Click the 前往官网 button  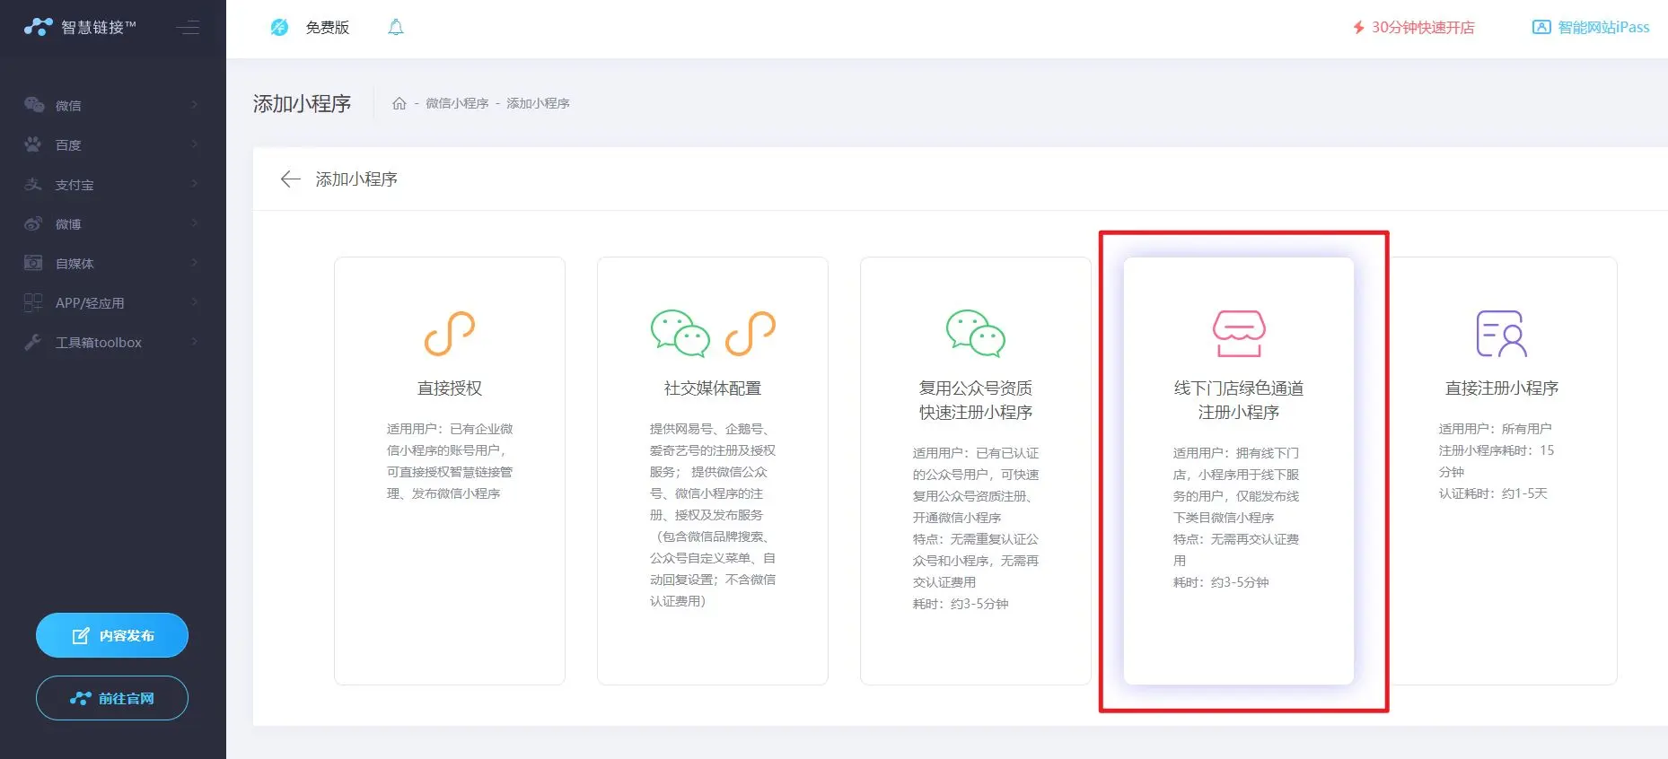click(112, 698)
